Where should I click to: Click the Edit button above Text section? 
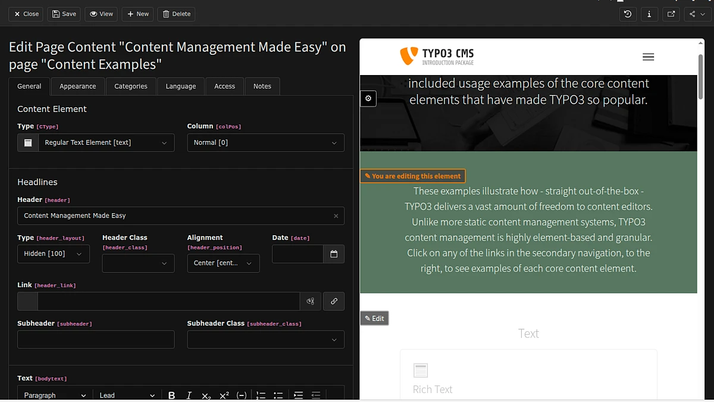click(x=374, y=319)
